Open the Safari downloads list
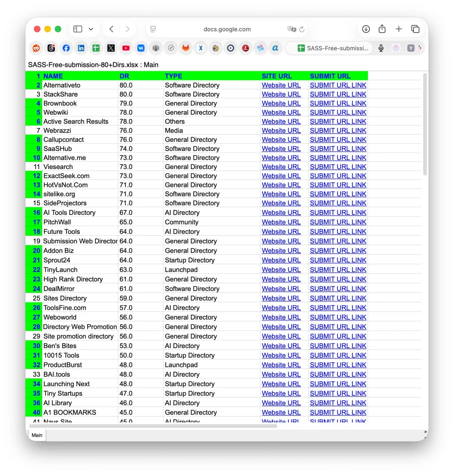The width and height of the screenshot is (454, 475). 366,29
